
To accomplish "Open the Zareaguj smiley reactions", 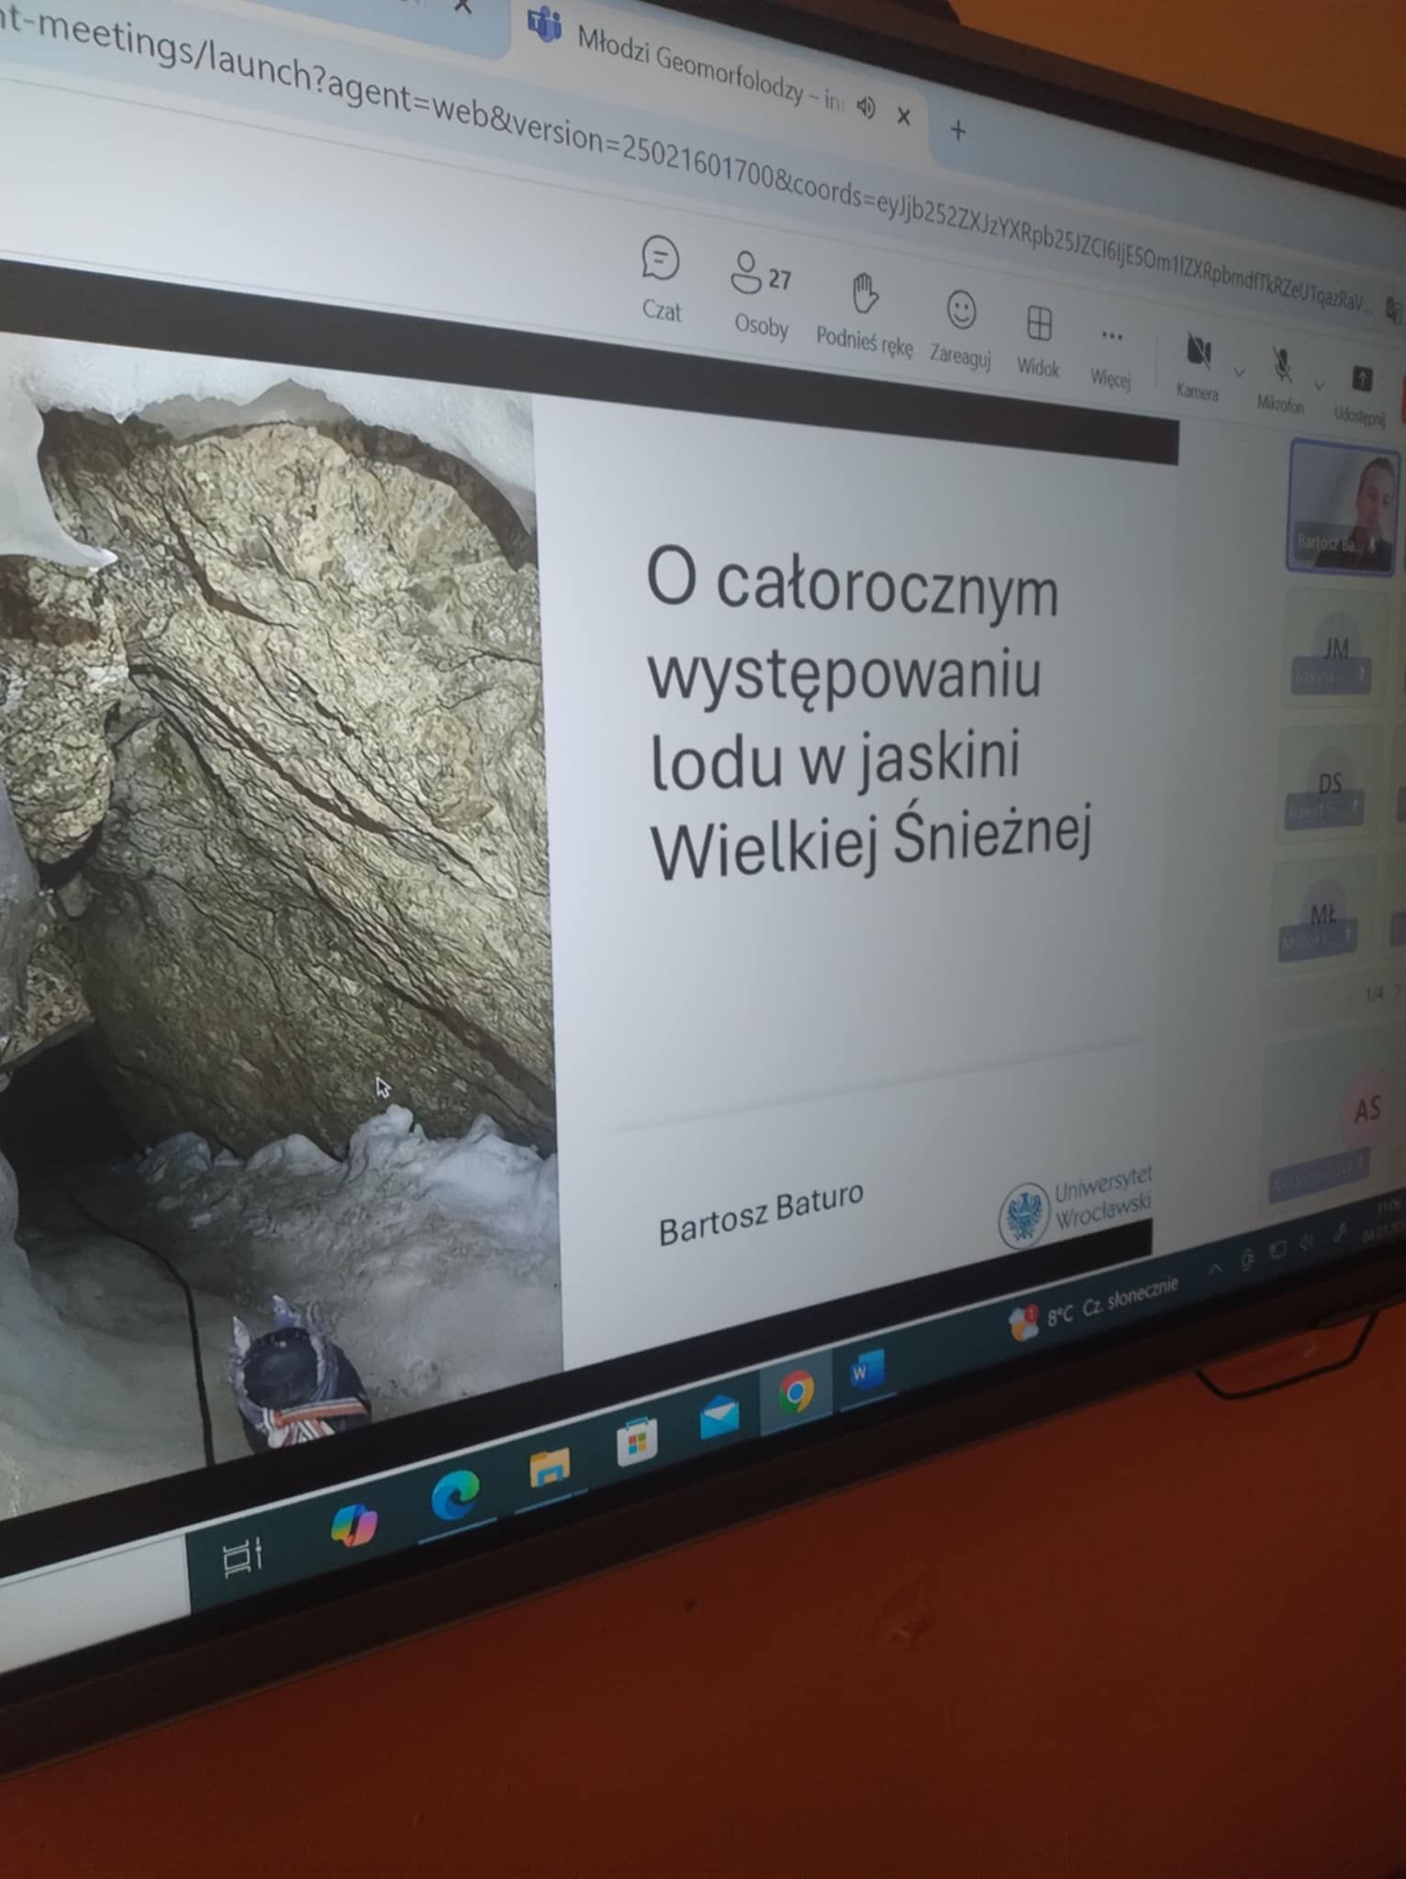I will (961, 310).
